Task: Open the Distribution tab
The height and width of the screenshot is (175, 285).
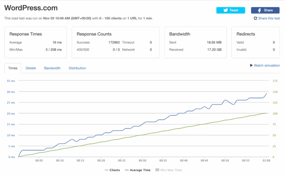Action: click(x=77, y=68)
